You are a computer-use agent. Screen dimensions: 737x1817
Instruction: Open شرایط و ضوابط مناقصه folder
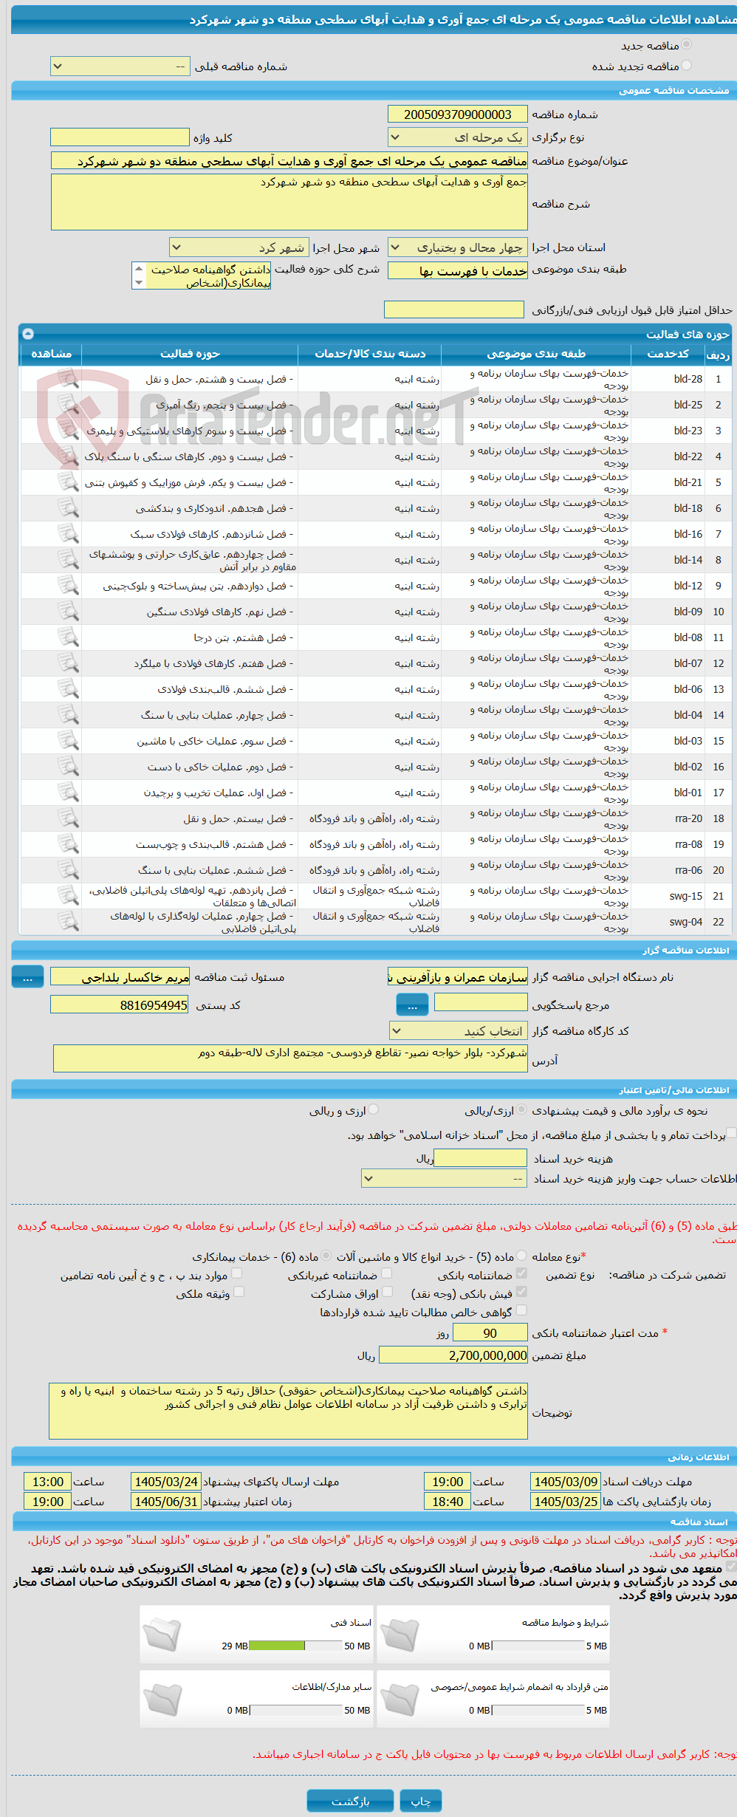pos(400,1635)
